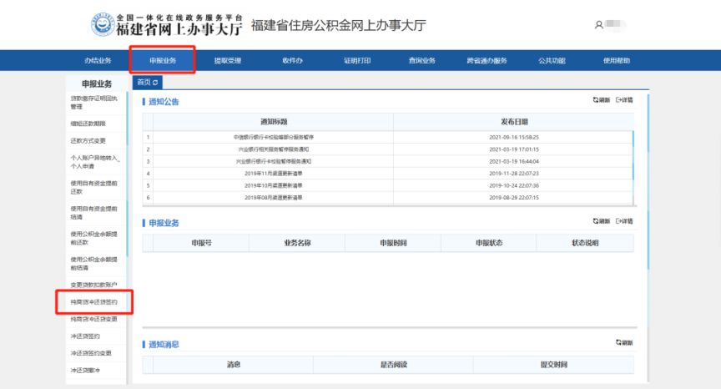Image resolution: width=721 pixels, height=389 pixels.
Task: Click the 申报号 column header
Action: [201, 243]
